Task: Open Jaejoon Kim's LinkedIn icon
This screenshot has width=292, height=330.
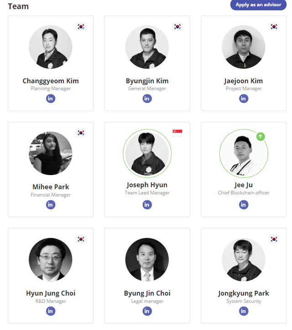Action: coord(244,98)
